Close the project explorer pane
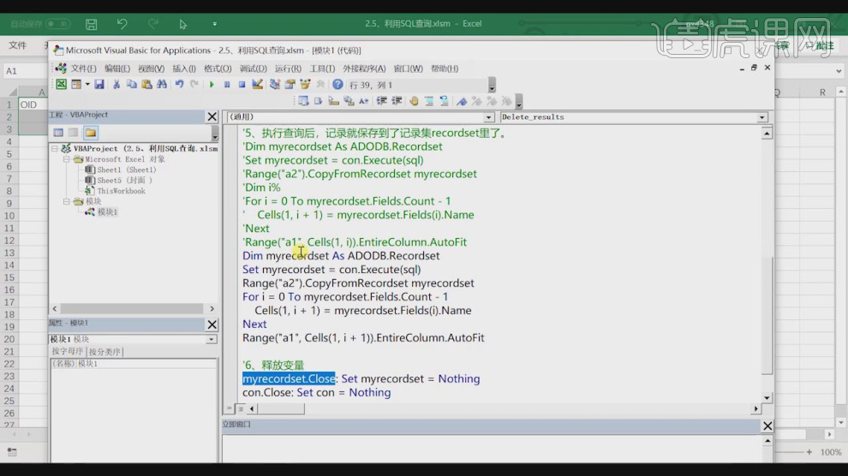The image size is (848, 476). (212, 116)
